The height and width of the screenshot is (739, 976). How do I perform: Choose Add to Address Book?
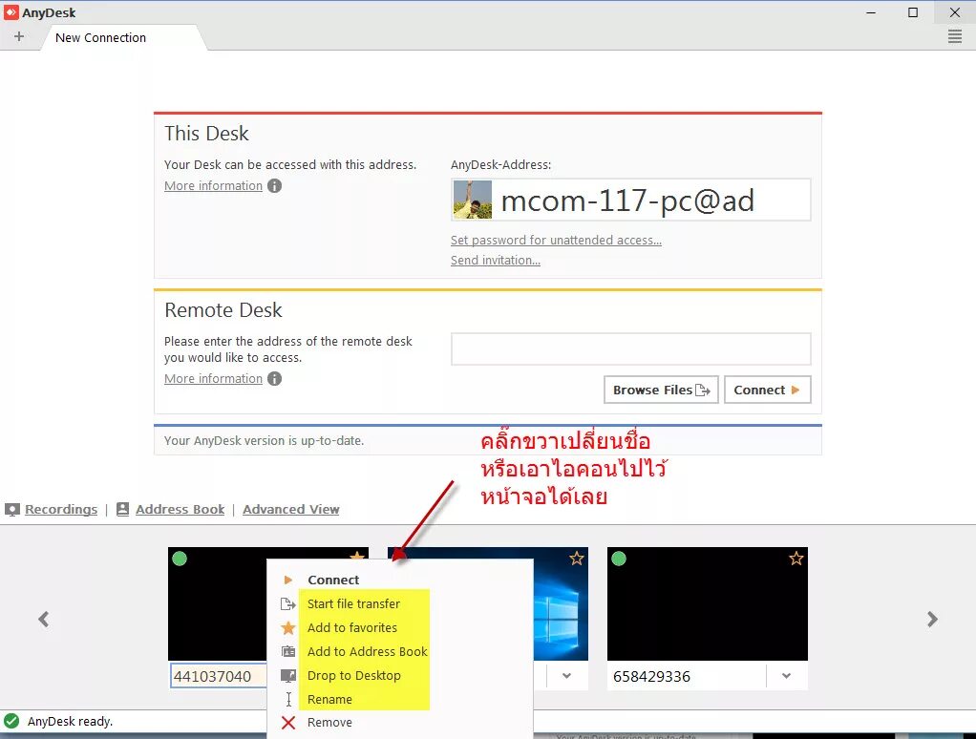click(368, 651)
